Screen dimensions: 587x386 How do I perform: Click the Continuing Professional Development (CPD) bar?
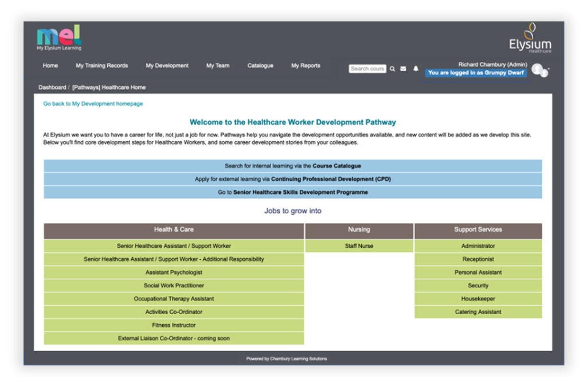293,179
